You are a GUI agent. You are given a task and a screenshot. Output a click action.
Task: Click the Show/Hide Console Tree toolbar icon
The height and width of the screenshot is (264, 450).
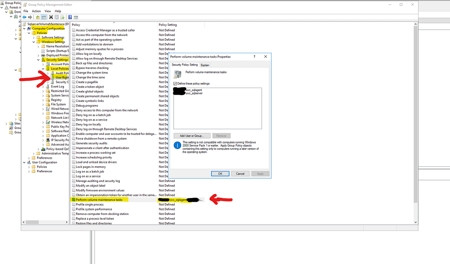pyautogui.click(x=43, y=17)
